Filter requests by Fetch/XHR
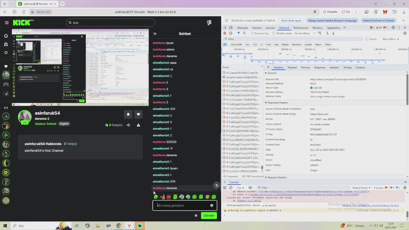The width and height of the screenshot is (409, 230). pyautogui.click(x=236, y=44)
